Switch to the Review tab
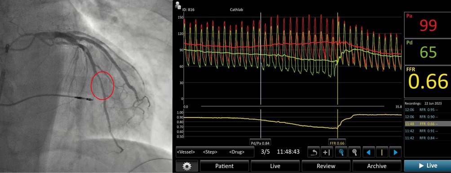 326,166
